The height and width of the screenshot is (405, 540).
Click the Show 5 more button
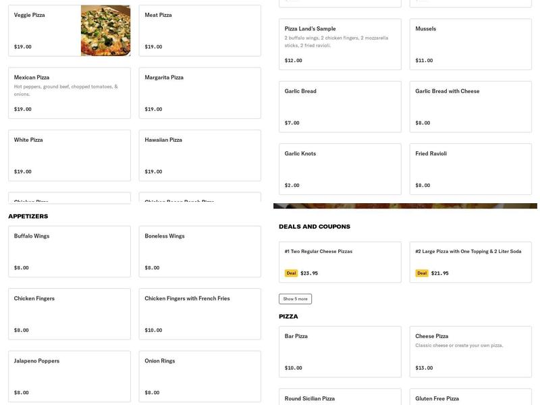(295, 298)
